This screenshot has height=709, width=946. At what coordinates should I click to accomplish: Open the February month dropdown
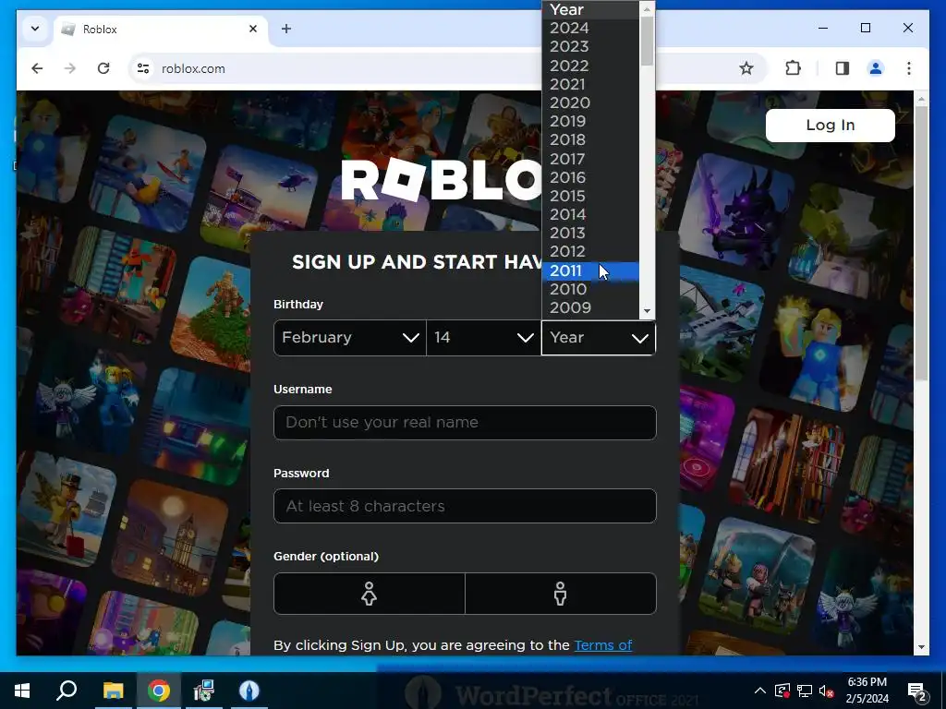[350, 338]
